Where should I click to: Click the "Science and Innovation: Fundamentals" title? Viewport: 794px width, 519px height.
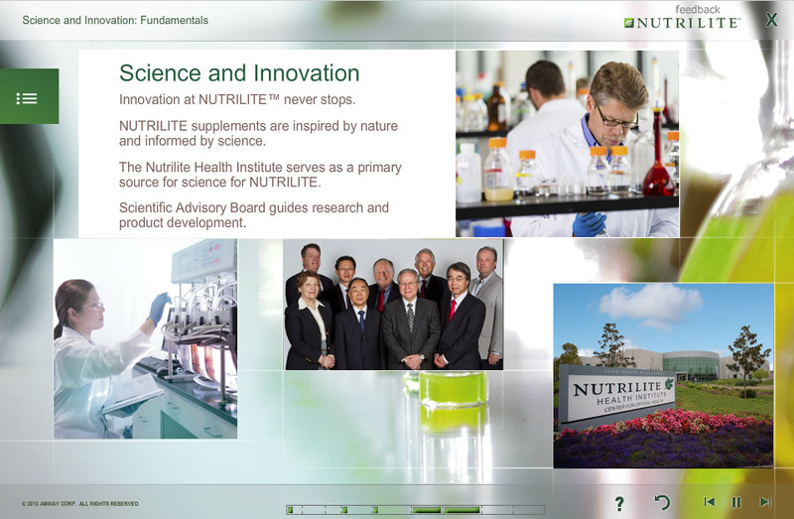point(115,20)
